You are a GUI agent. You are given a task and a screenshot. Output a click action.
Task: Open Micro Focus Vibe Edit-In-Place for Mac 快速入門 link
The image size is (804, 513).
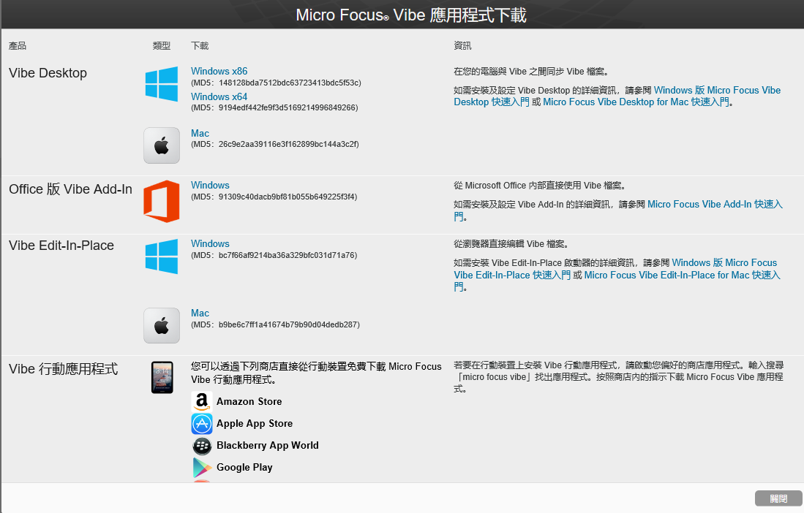(x=682, y=275)
